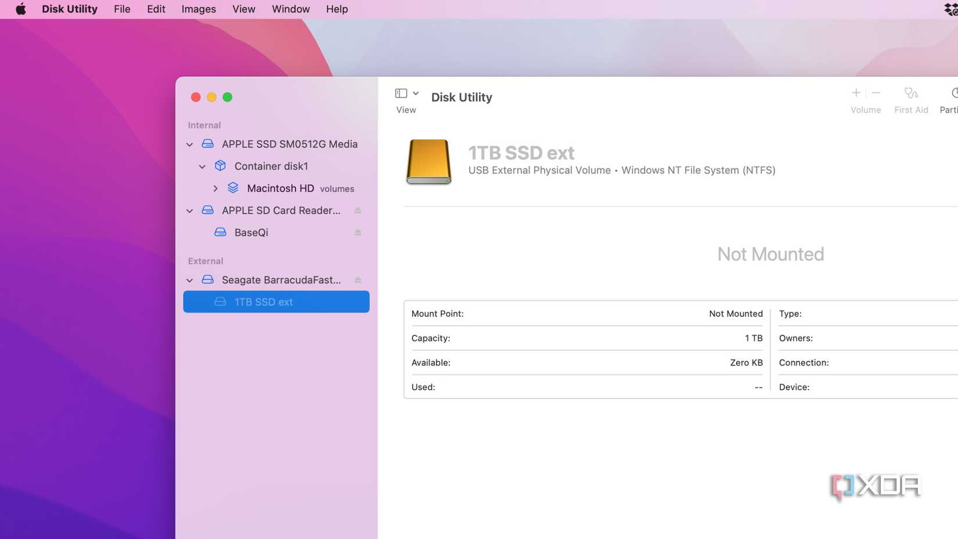
Task: Open the Images menu
Action: (x=199, y=9)
